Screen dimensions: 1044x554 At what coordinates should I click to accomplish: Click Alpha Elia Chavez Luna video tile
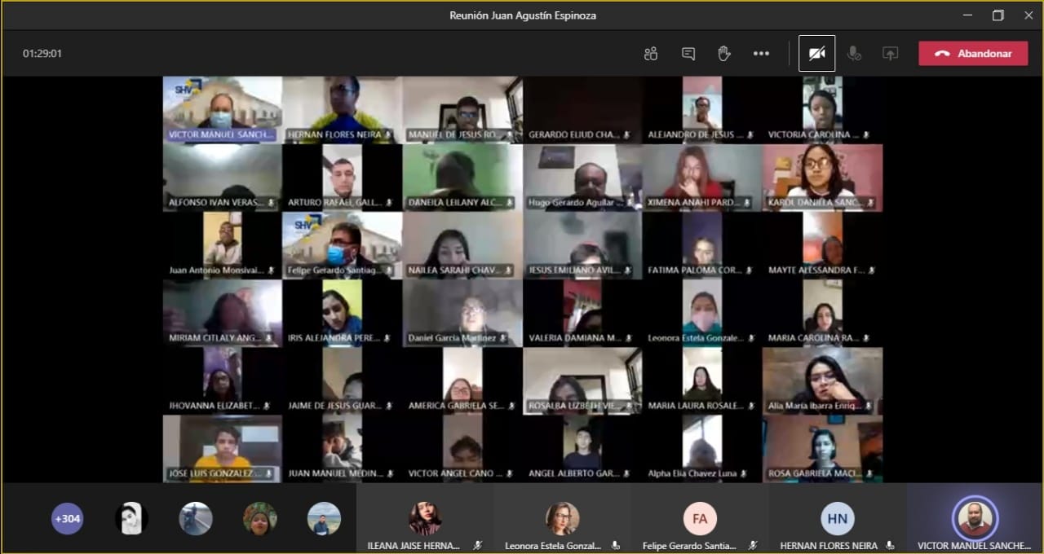click(702, 446)
